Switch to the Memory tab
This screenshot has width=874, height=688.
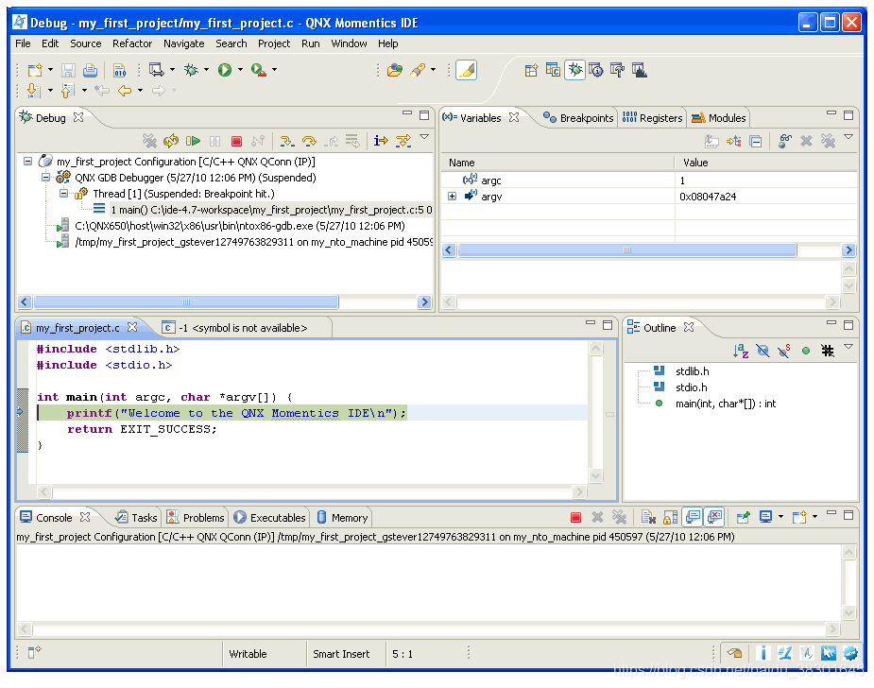342,517
